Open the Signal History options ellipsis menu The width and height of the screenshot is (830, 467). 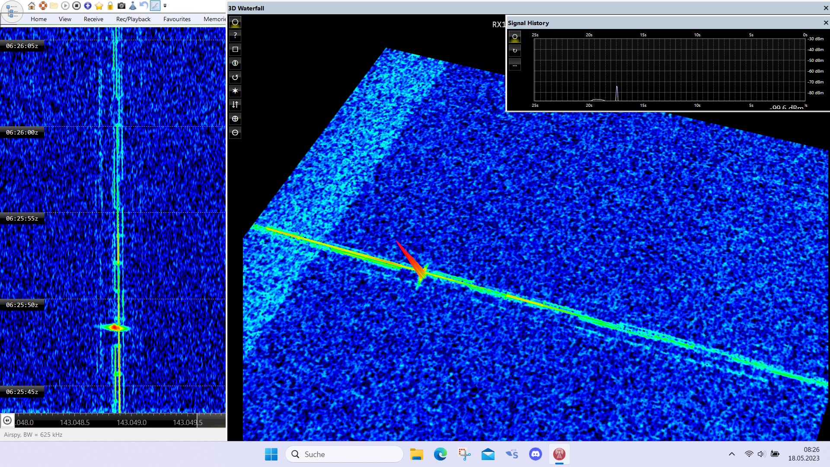tap(515, 64)
